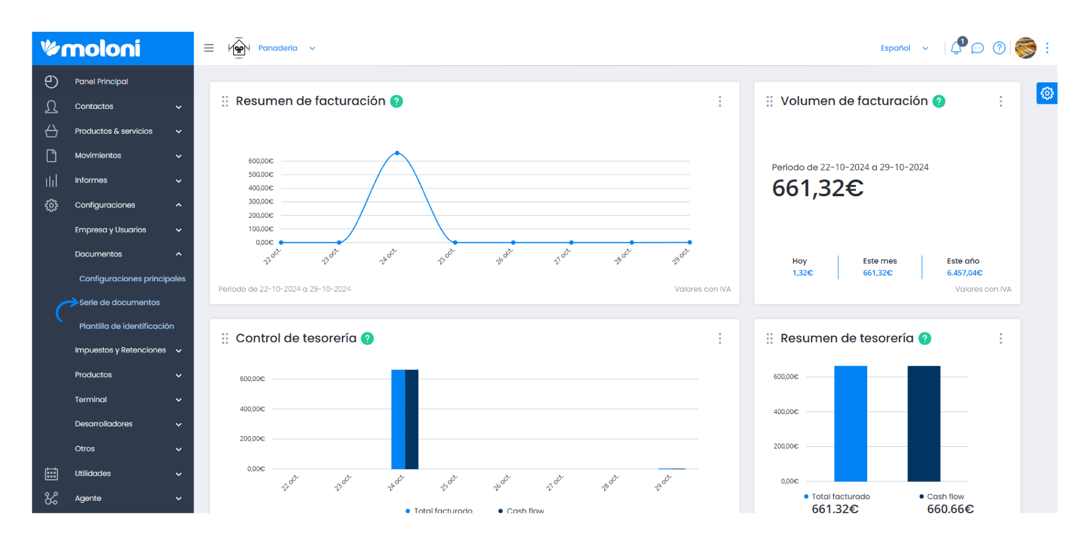The image size is (1089, 545).
Task: Click the Este año 6.457,04€ value
Action: pos(964,273)
